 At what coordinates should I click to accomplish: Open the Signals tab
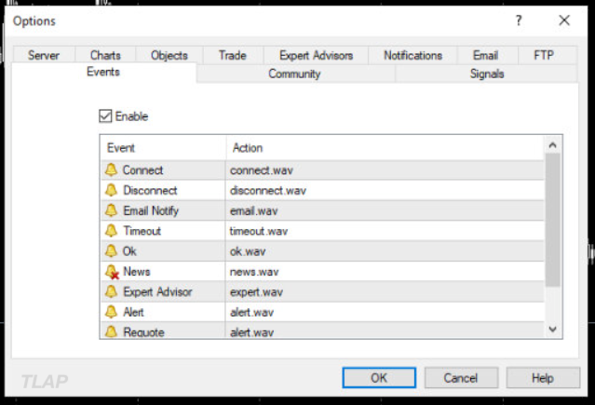(487, 74)
